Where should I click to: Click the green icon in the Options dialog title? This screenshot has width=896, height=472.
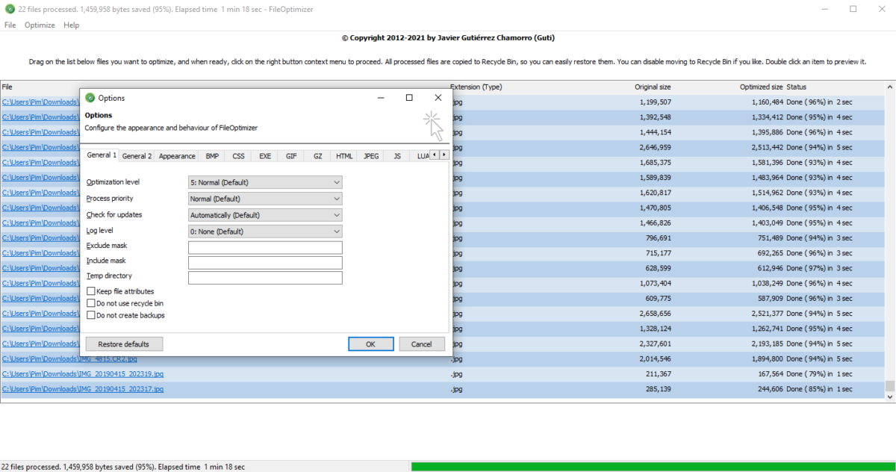click(90, 98)
